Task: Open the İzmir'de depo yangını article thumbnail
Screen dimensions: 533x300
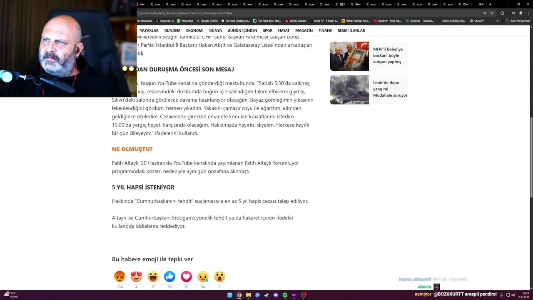Action: click(349, 90)
